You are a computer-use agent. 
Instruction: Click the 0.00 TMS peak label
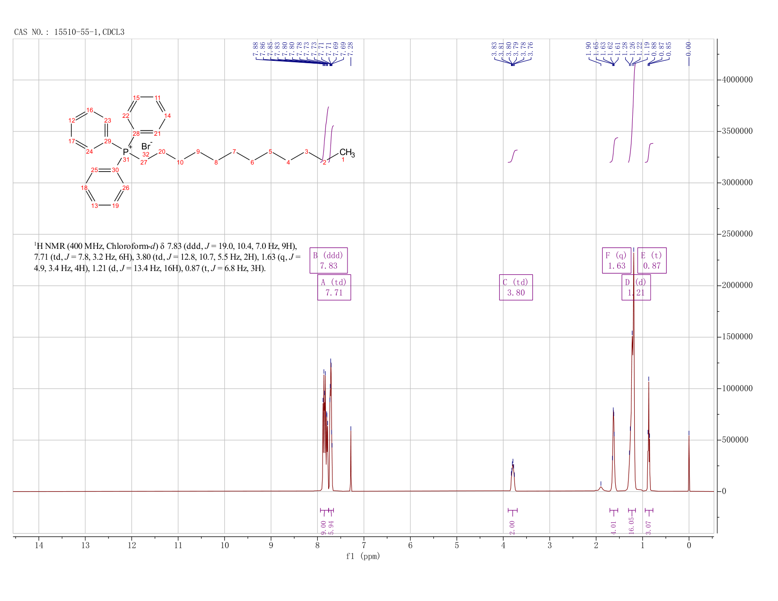point(688,49)
